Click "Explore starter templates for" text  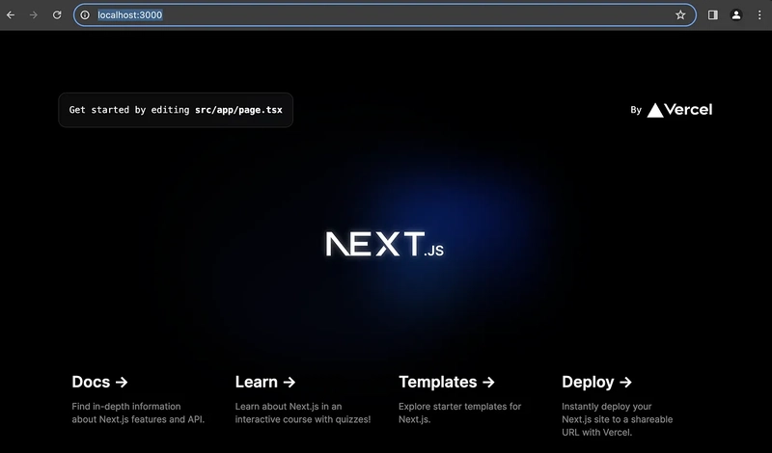point(460,407)
